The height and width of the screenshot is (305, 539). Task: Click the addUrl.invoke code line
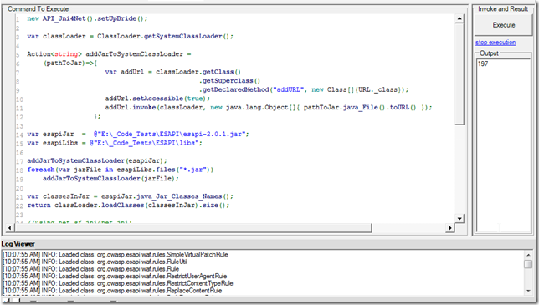(269, 108)
